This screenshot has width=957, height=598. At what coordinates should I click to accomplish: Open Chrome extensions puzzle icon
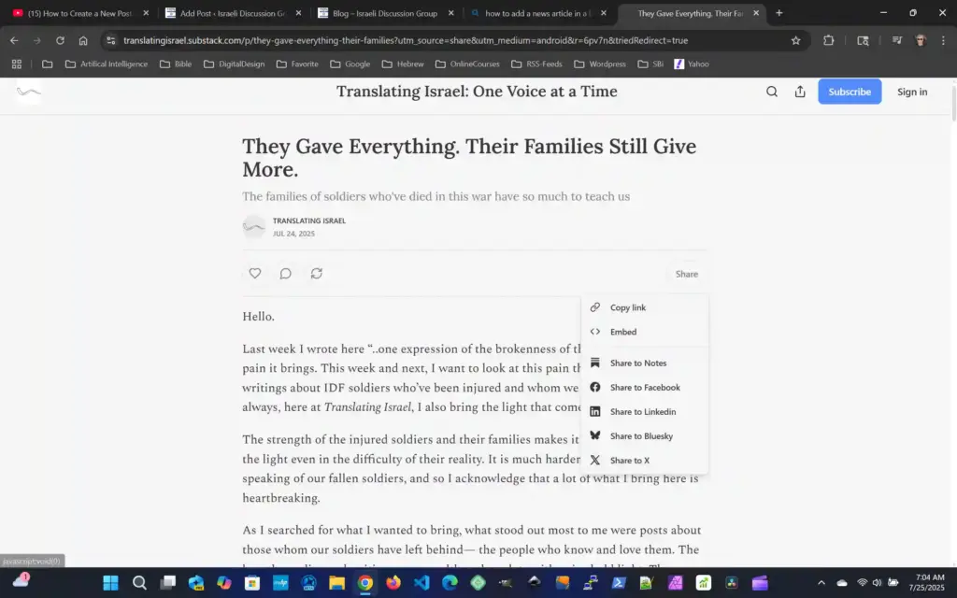click(828, 40)
